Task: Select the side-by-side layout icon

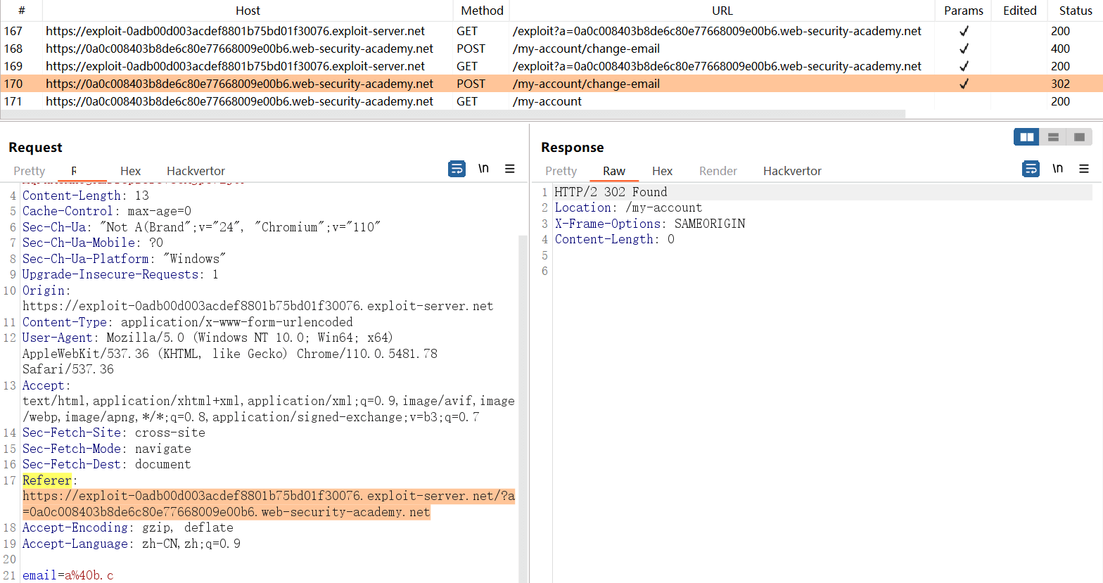Action: tap(1026, 137)
